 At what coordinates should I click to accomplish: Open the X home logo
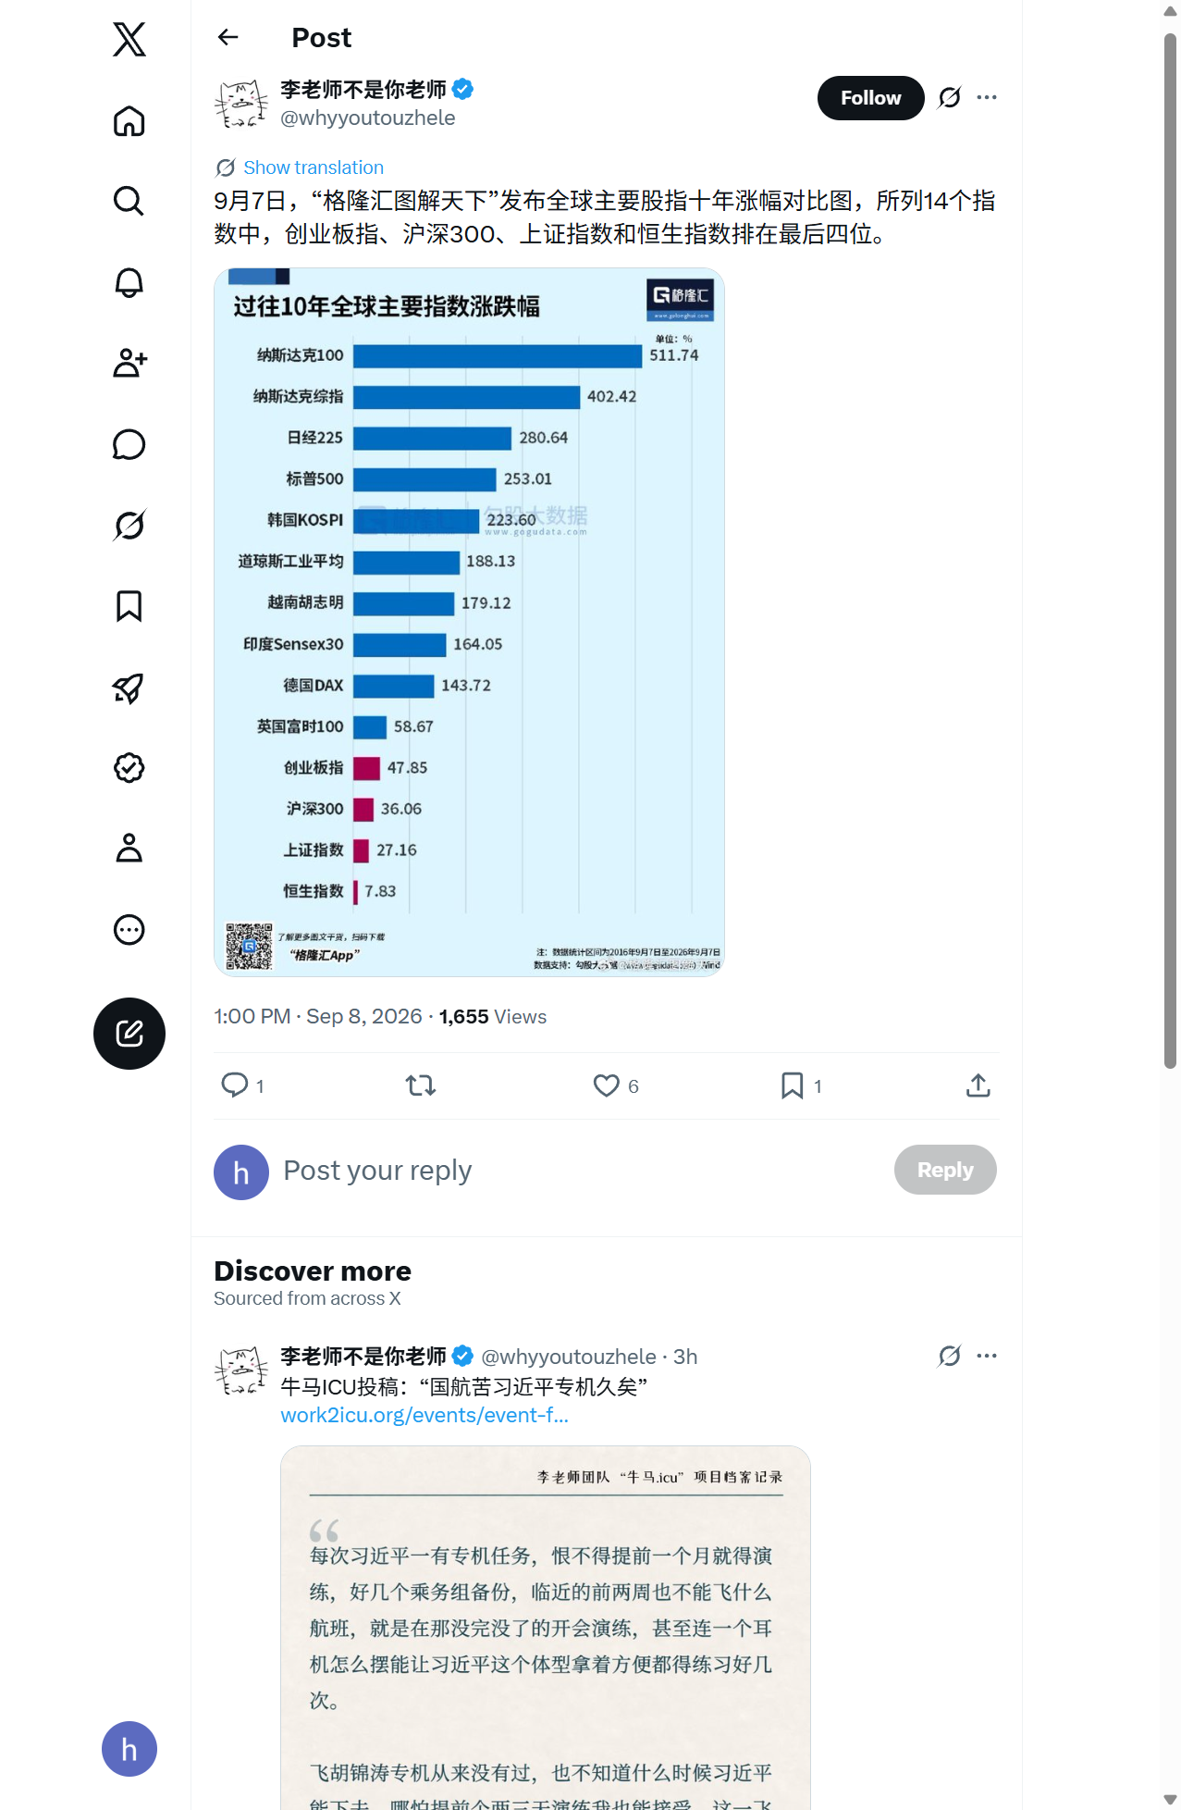coord(129,40)
